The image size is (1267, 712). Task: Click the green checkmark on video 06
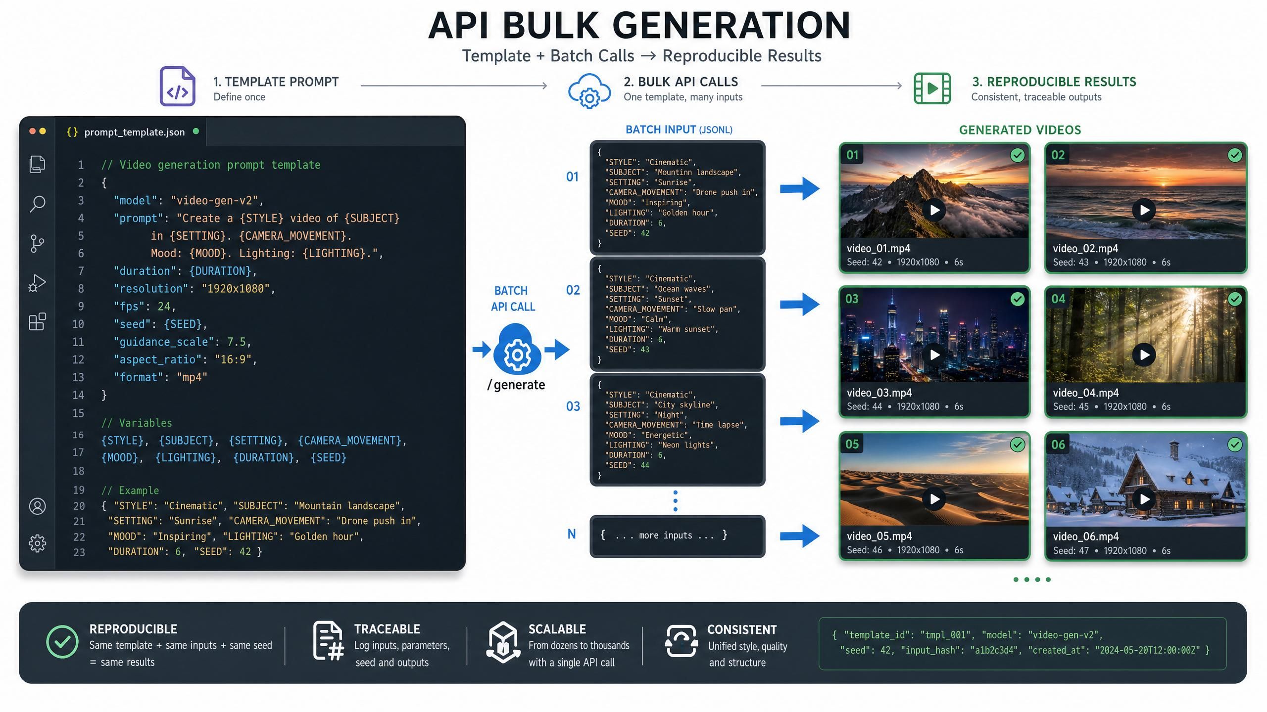(x=1235, y=445)
